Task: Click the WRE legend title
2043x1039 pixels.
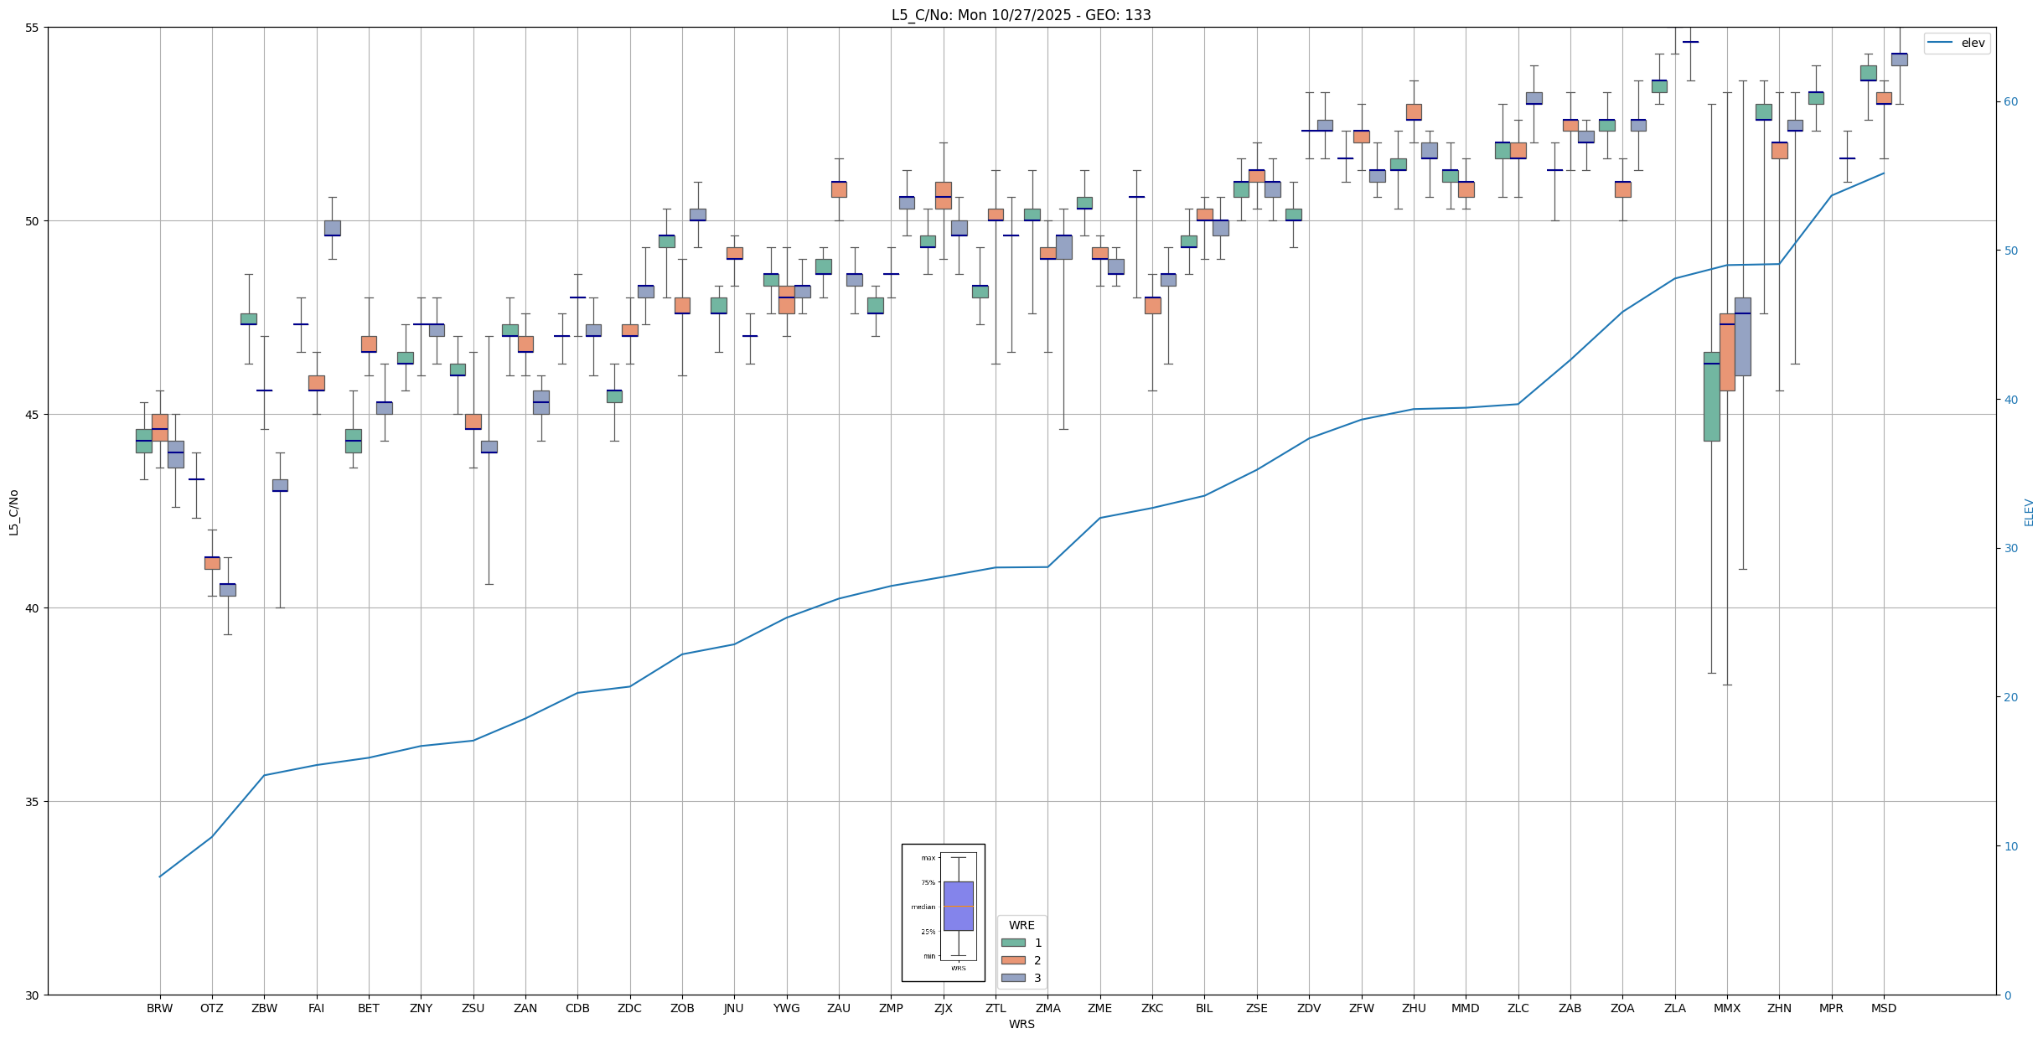Action: (1021, 925)
